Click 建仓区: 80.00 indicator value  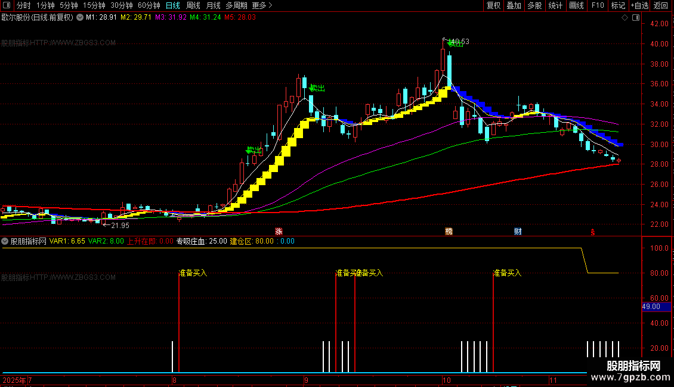point(252,241)
